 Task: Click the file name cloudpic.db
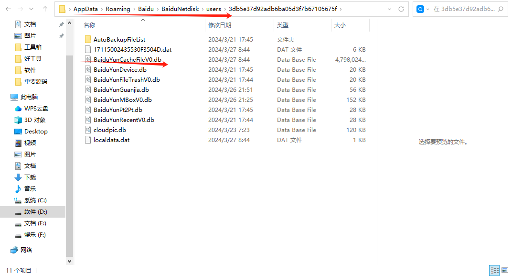(110, 130)
